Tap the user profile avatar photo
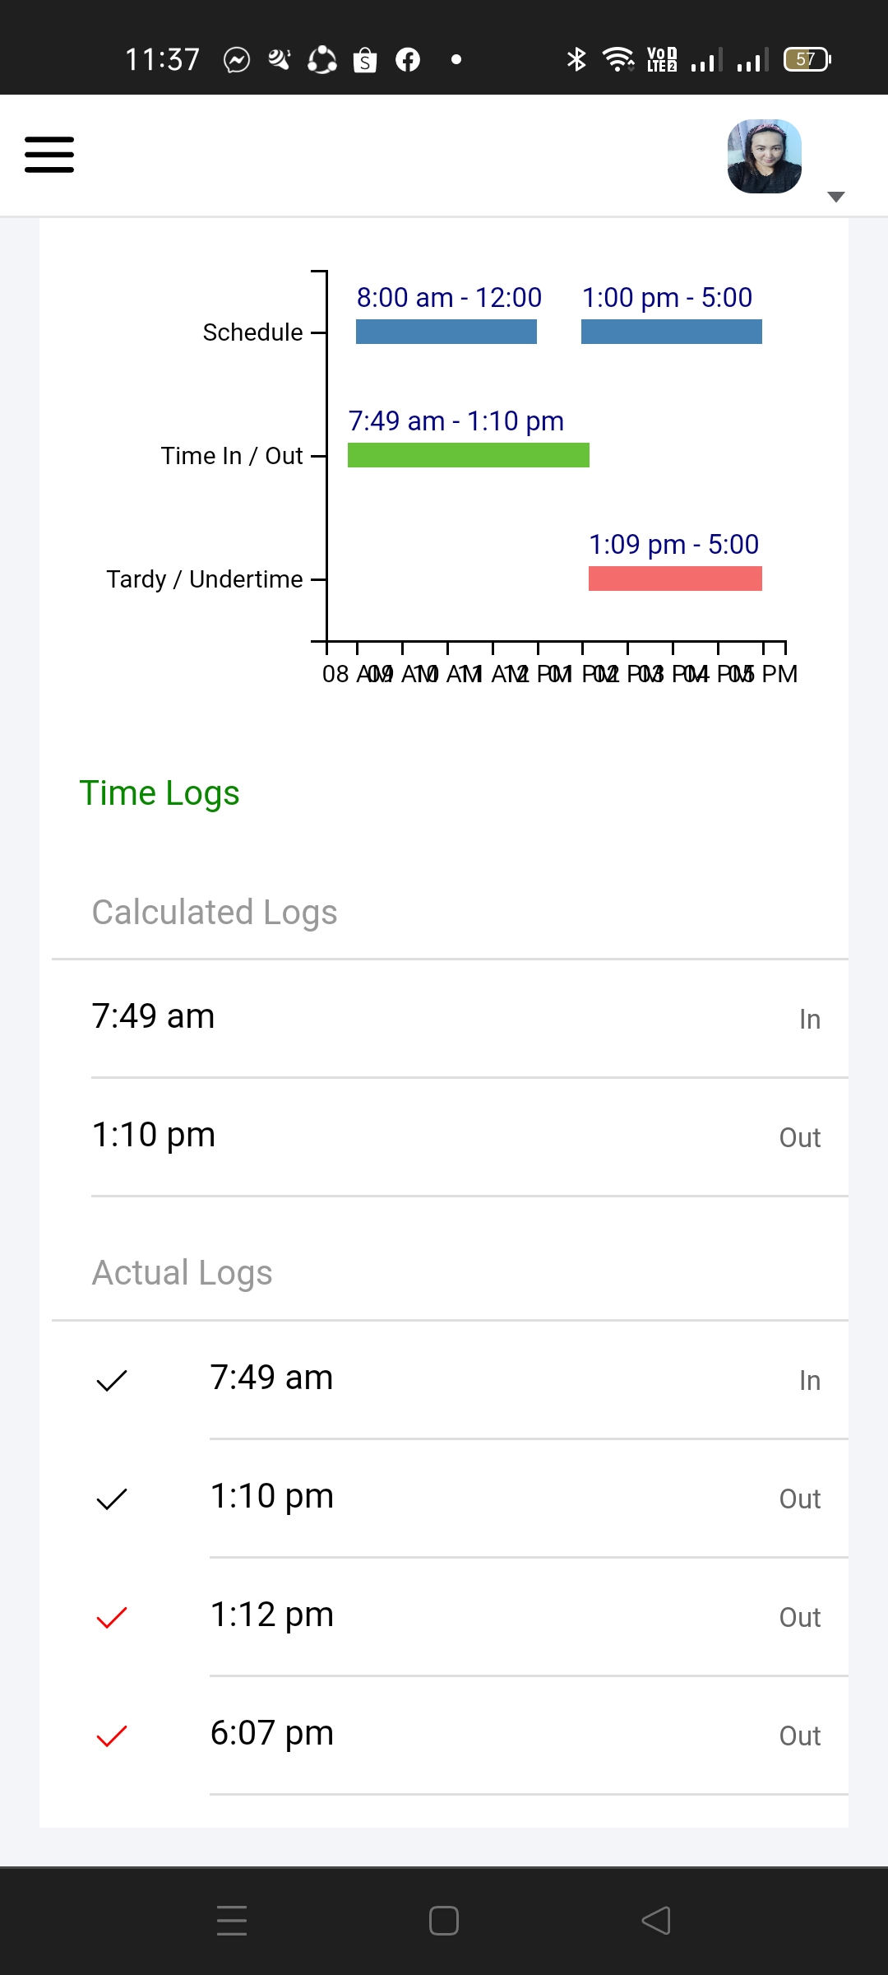Screen dimensions: 888x1975 click(764, 156)
